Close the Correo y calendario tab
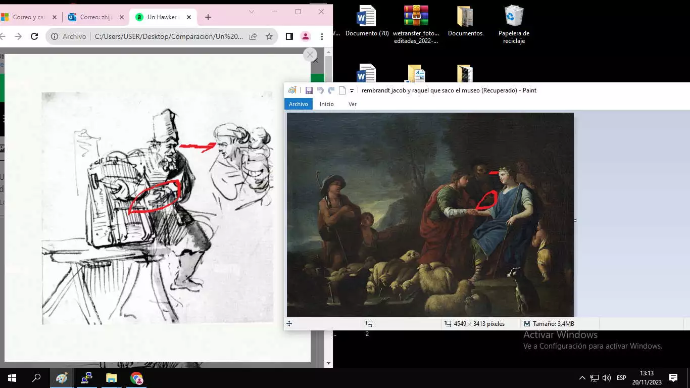The height and width of the screenshot is (388, 690). (x=55, y=17)
